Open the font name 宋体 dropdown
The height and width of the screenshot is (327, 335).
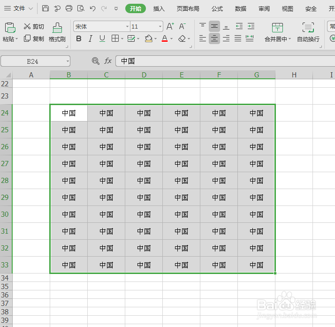click(x=127, y=26)
